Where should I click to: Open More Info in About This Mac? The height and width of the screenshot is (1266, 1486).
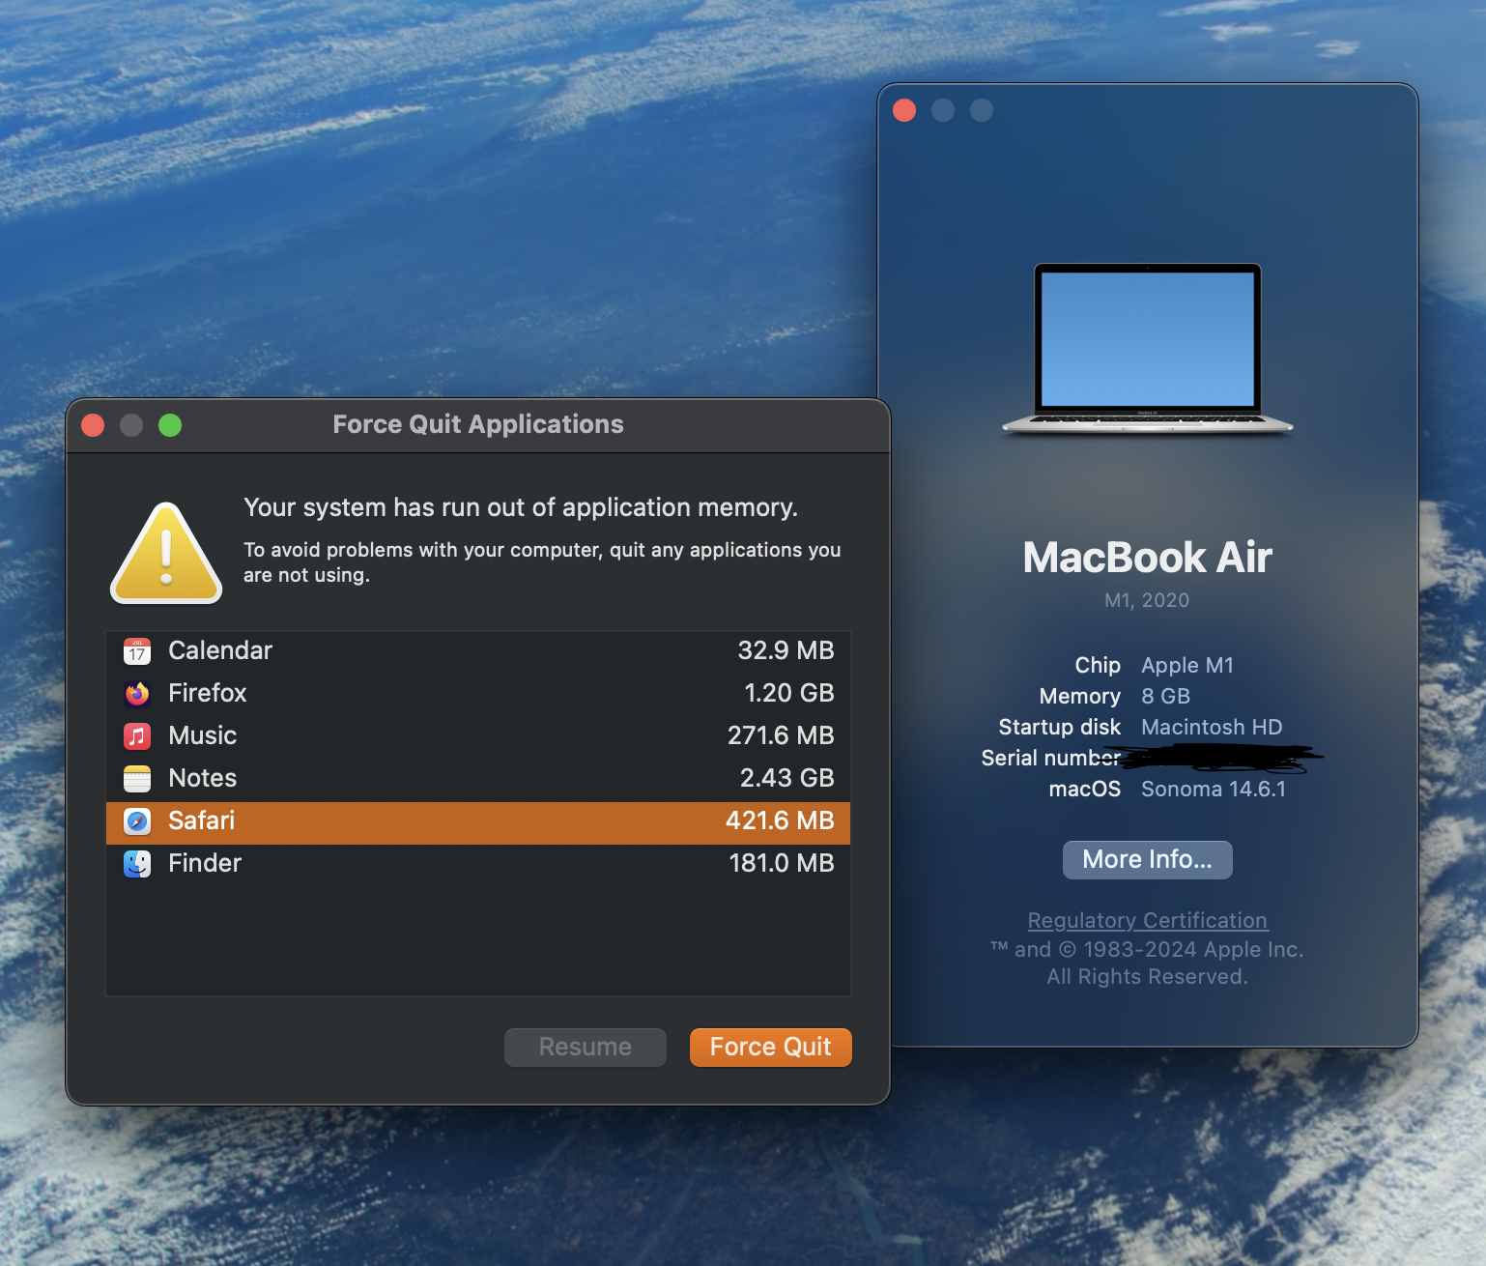click(x=1148, y=860)
